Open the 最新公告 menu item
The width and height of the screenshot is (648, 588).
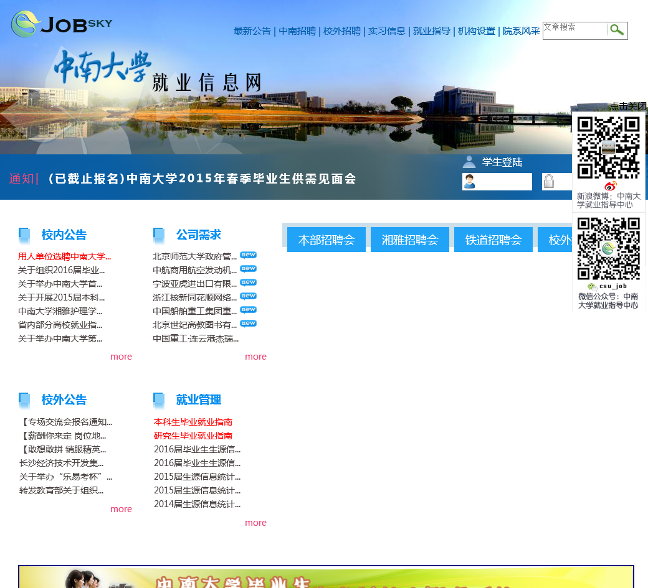tap(252, 31)
